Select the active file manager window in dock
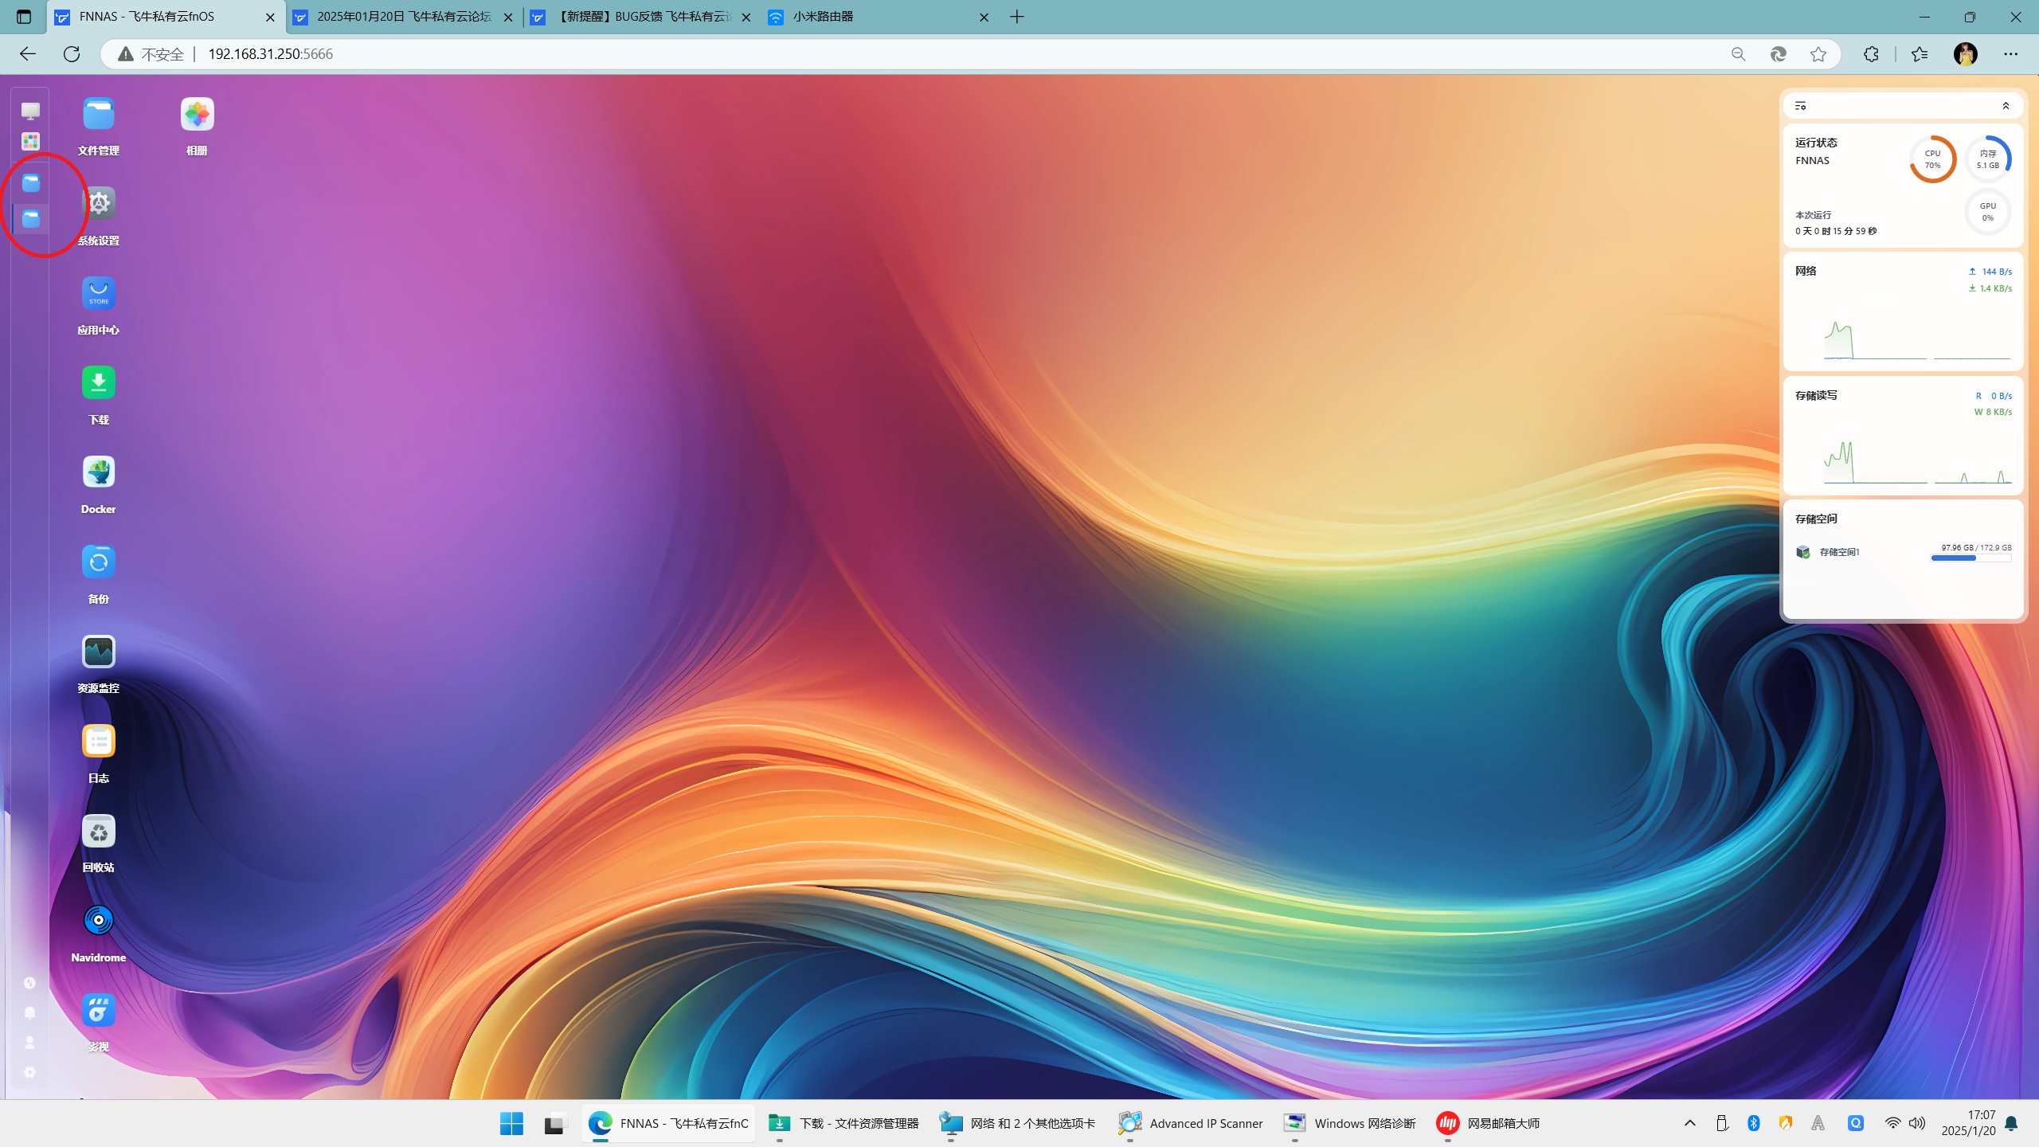Viewport: 2039px width, 1147px height. coord(30,218)
